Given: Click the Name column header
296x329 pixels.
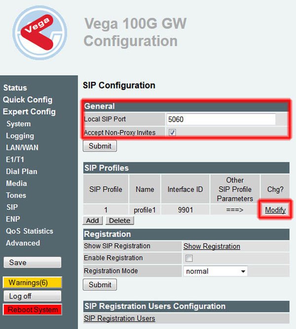Looking at the screenshot, I should [x=145, y=189].
